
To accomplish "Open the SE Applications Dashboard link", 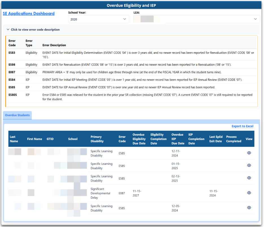I will coord(28,14).
